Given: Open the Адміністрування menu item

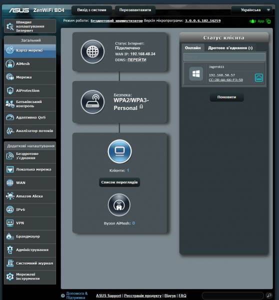Looking at the screenshot, I should click(30, 250).
